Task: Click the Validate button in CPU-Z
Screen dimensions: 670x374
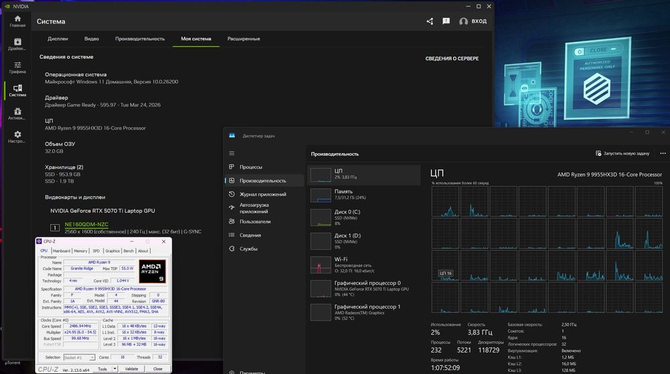Action: click(131, 369)
